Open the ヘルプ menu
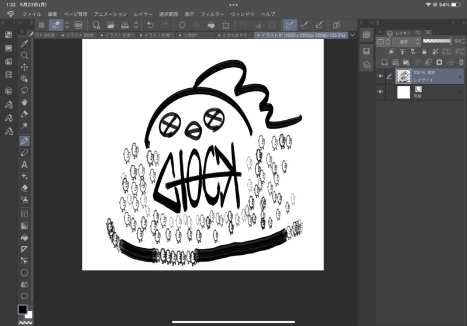Viewport: 467px width, 326px height. coord(268,14)
